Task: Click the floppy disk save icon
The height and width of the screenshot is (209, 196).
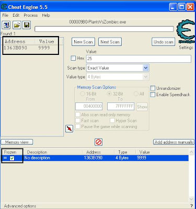Action: pyautogui.click(x=27, y=25)
